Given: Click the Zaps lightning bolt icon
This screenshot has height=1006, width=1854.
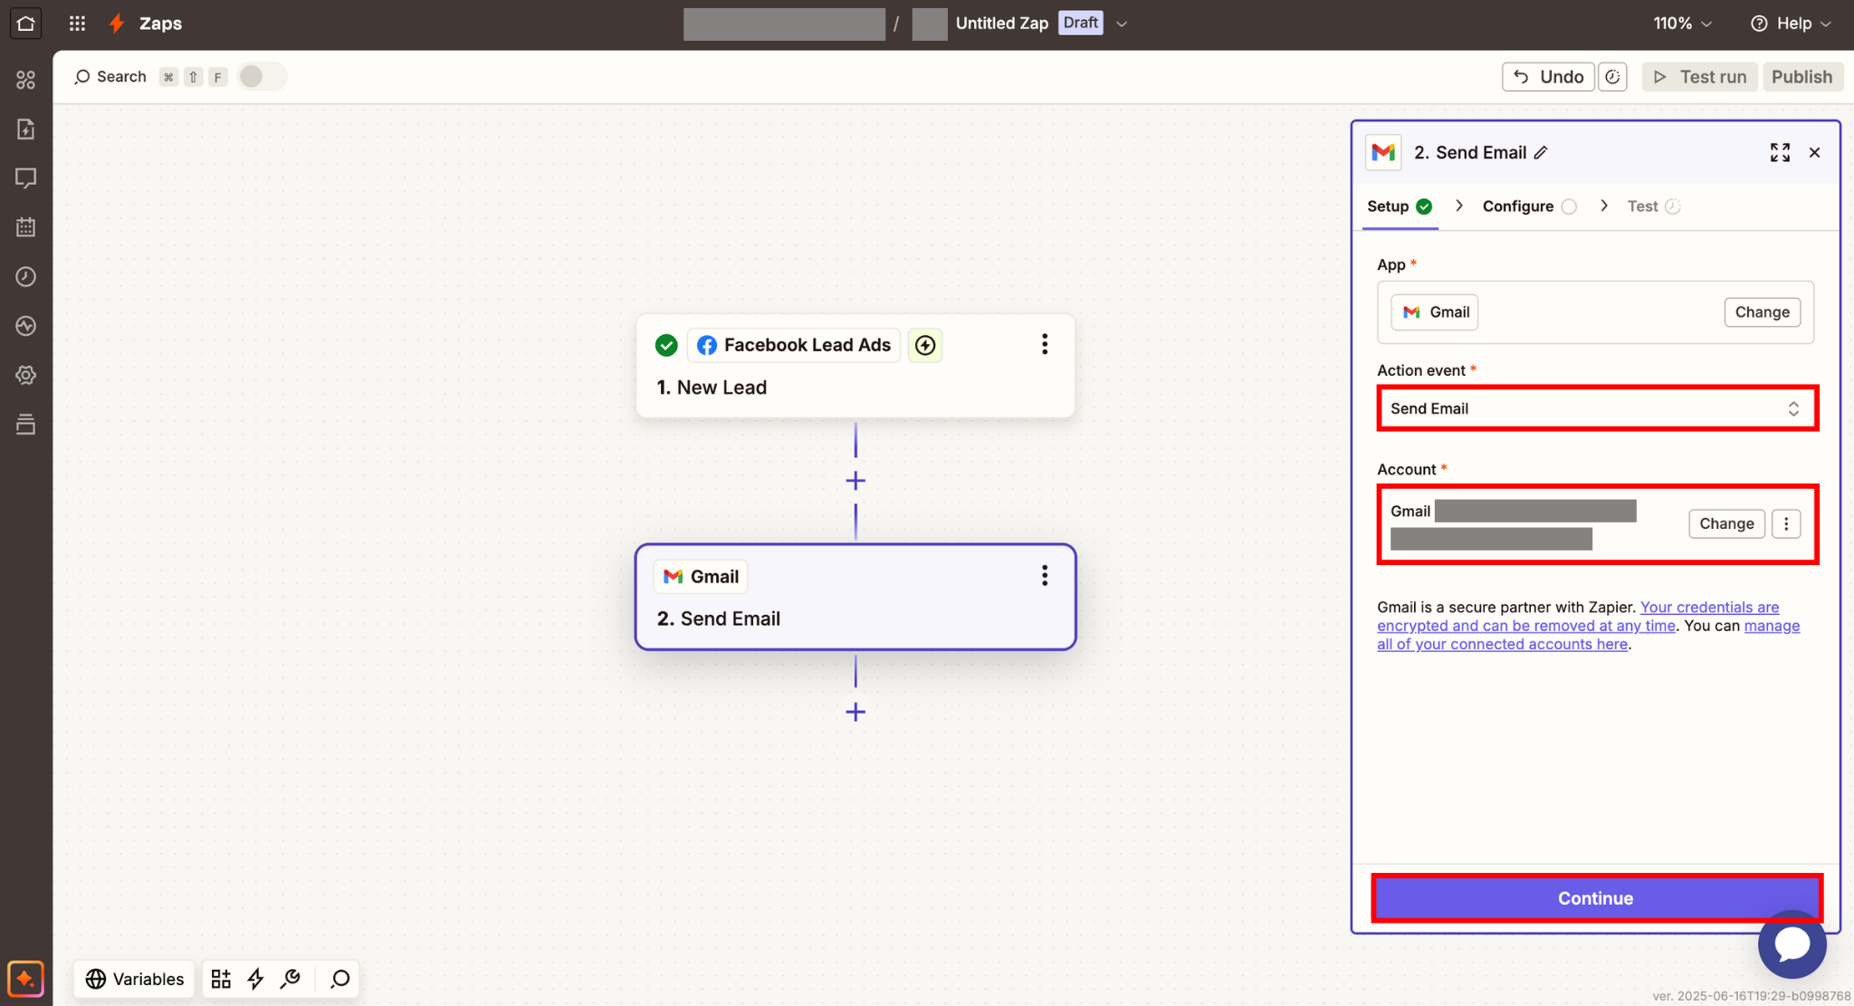Looking at the screenshot, I should 117,24.
